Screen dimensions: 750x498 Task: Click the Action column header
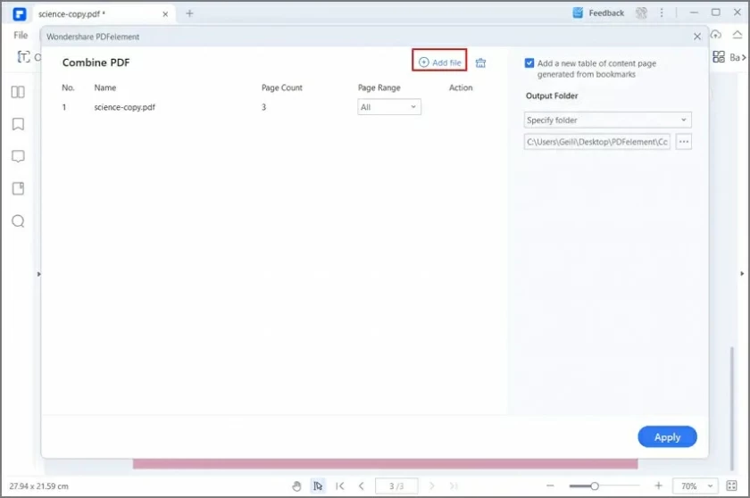[x=461, y=87]
